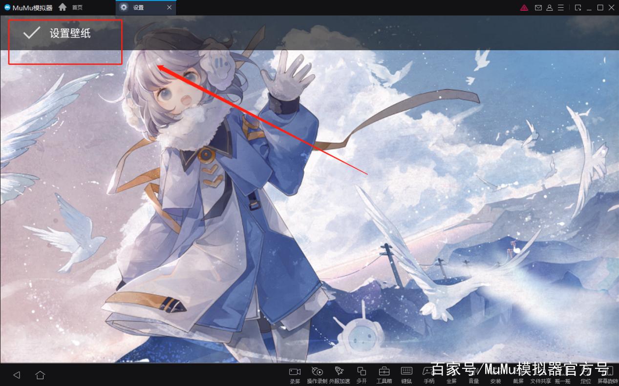Open the user account icon
This screenshot has height=386, width=619.
550,7
